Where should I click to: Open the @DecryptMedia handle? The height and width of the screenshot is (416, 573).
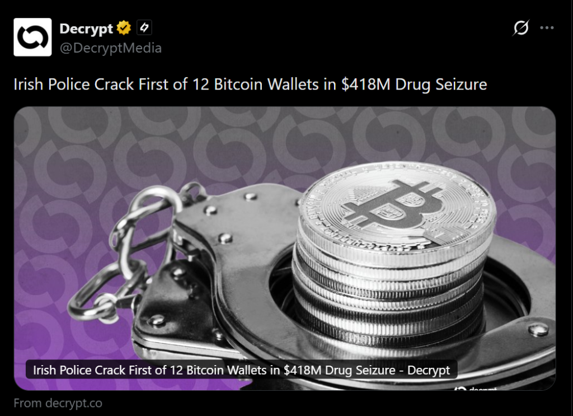(110, 48)
